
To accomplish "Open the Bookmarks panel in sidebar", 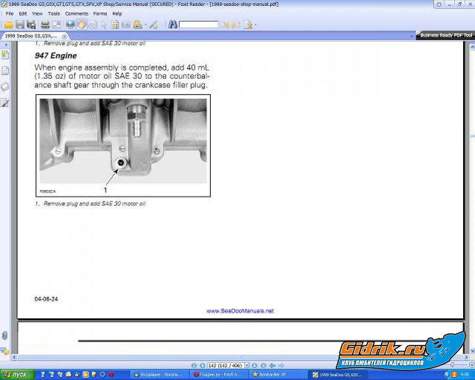I will point(5,55).
